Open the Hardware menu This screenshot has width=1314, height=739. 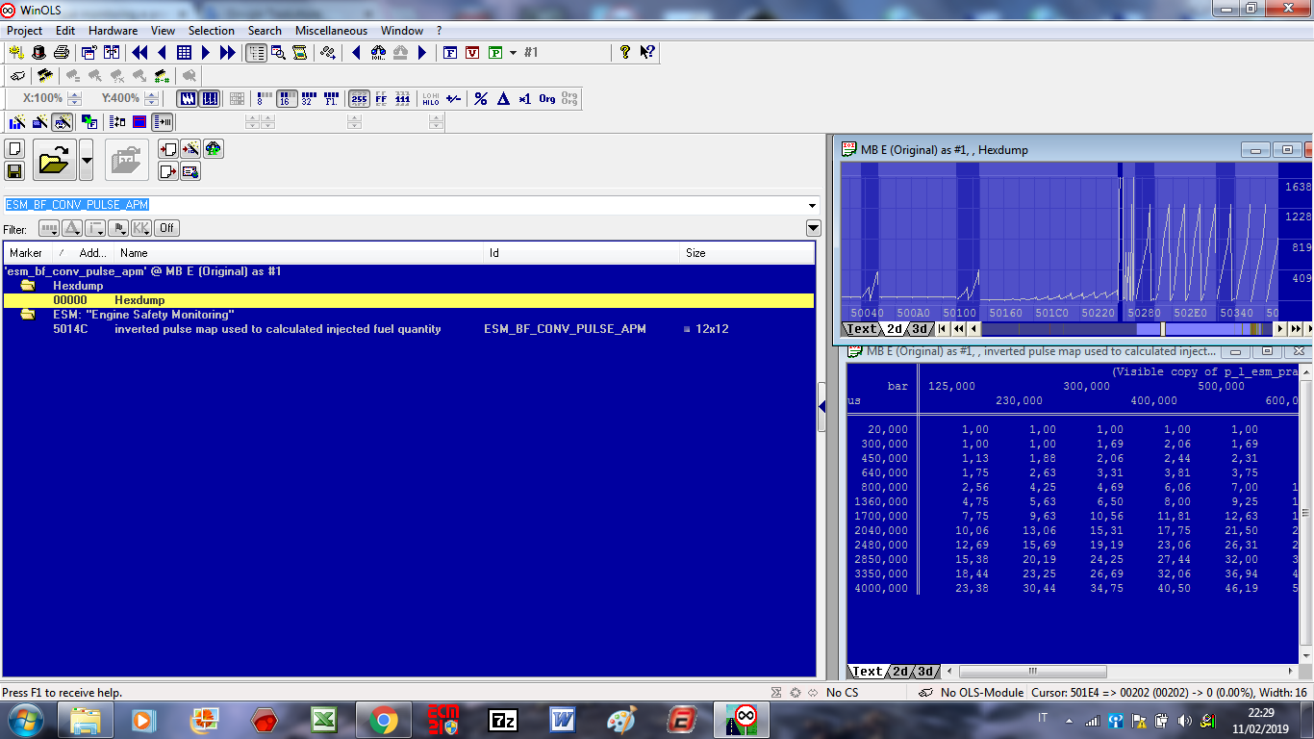tap(113, 31)
